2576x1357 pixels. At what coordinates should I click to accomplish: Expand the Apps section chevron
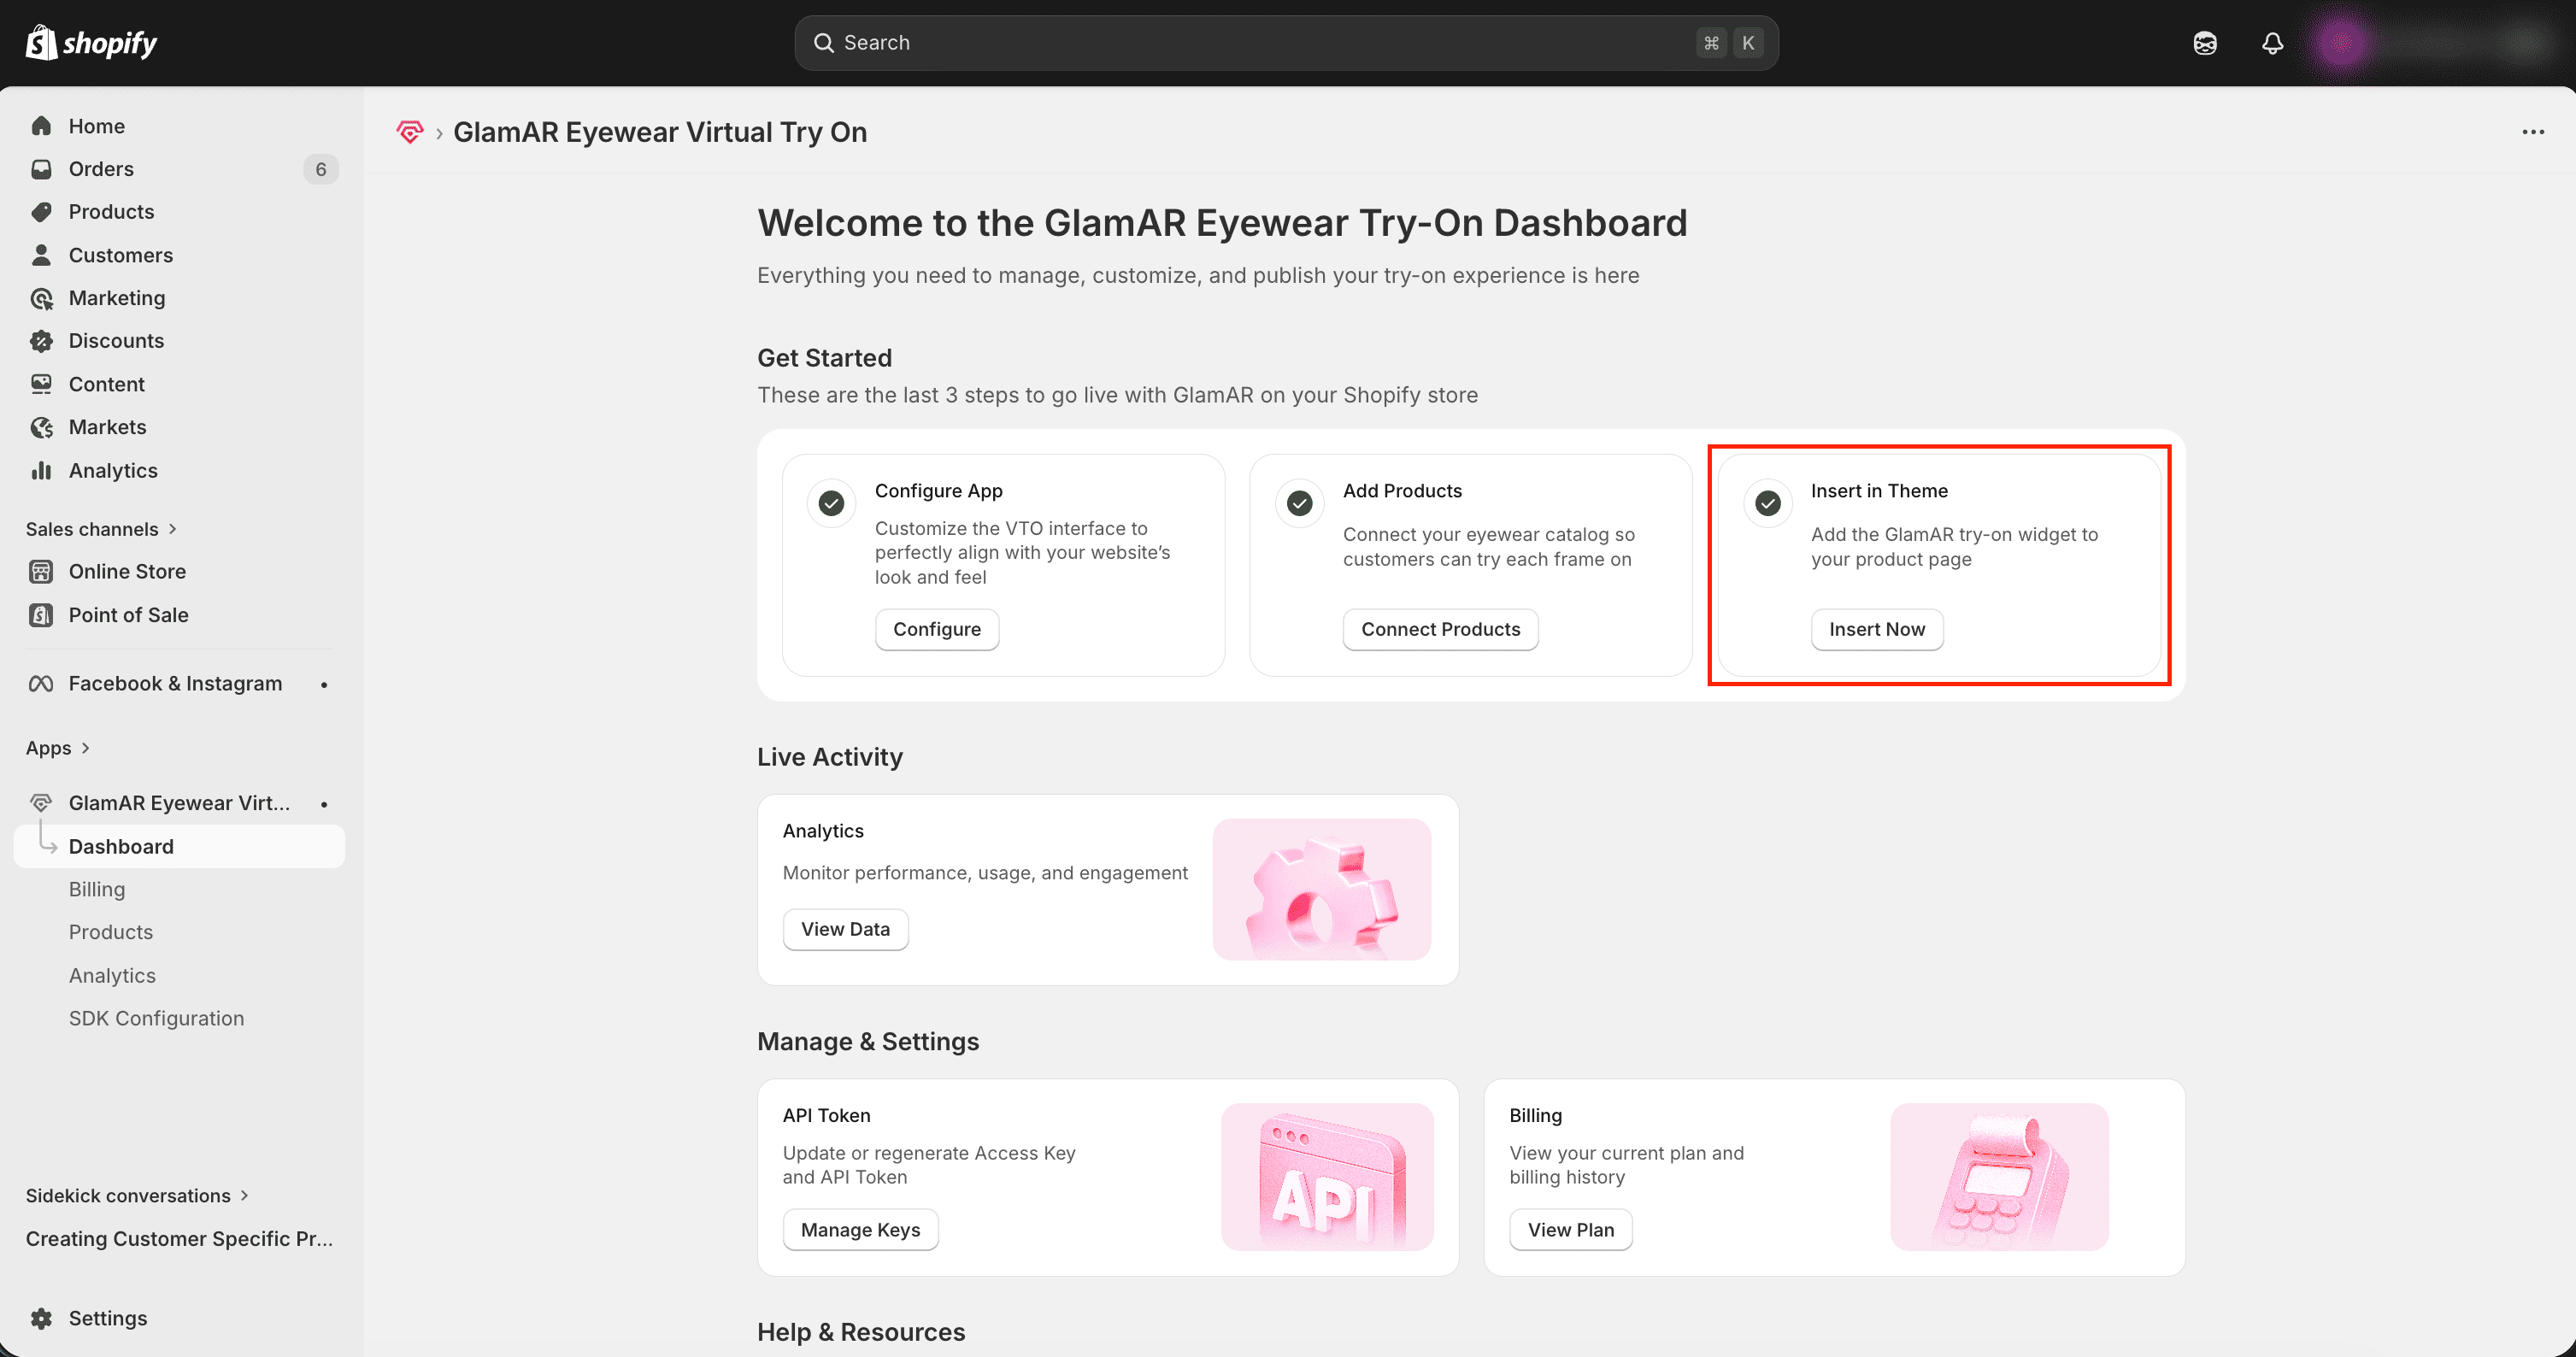(85, 748)
